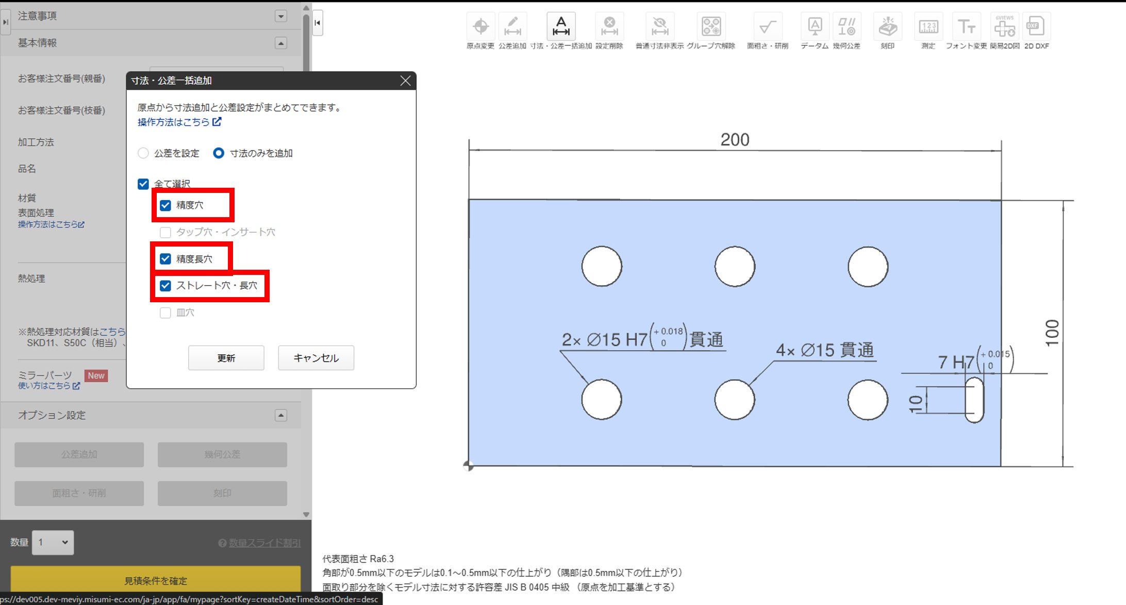Screen dimensions: 1126x605
Task: Select the 原点変更 tool
Action: click(x=480, y=26)
